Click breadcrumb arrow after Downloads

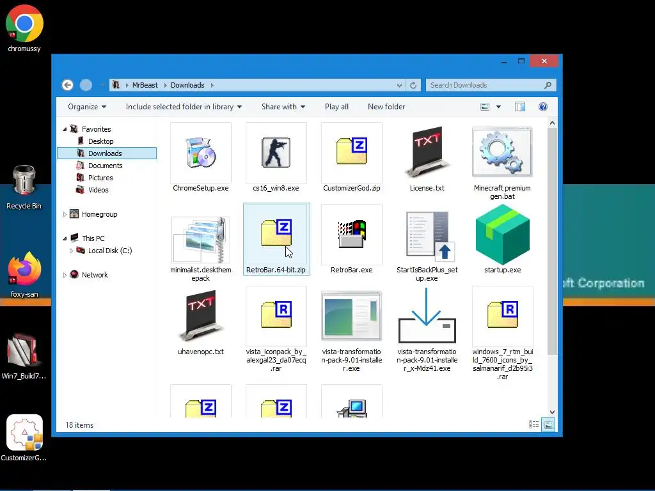pos(212,85)
